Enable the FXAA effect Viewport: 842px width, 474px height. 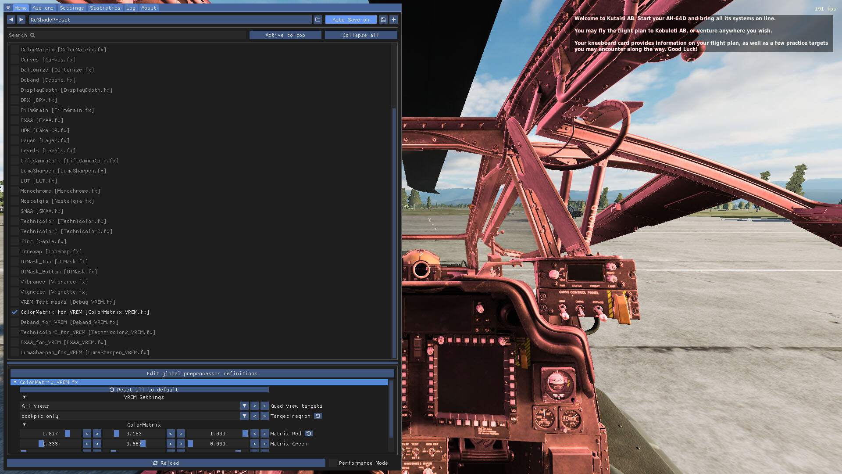14,120
